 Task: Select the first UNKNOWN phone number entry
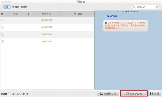[x=46, y=20]
